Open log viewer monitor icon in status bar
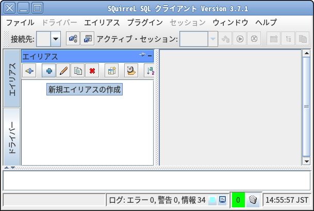 (222, 200)
